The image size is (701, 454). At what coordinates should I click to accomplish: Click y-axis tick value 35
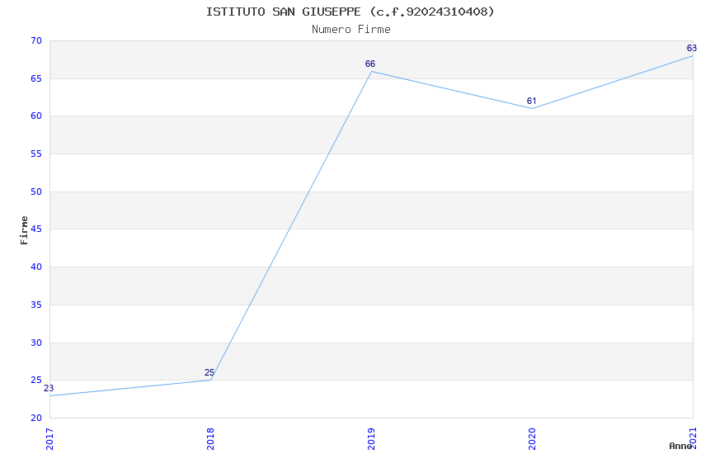[36, 305]
